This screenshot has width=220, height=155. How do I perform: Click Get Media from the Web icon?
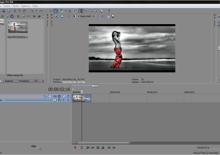7,16
